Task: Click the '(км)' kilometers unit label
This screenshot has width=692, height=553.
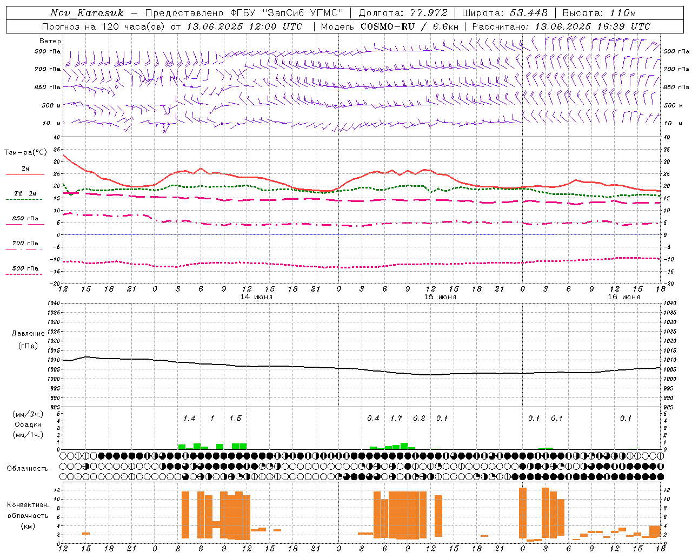Action: coord(28,526)
